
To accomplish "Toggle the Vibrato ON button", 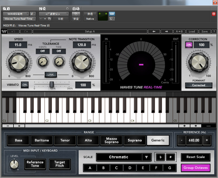I will coord(25,85).
